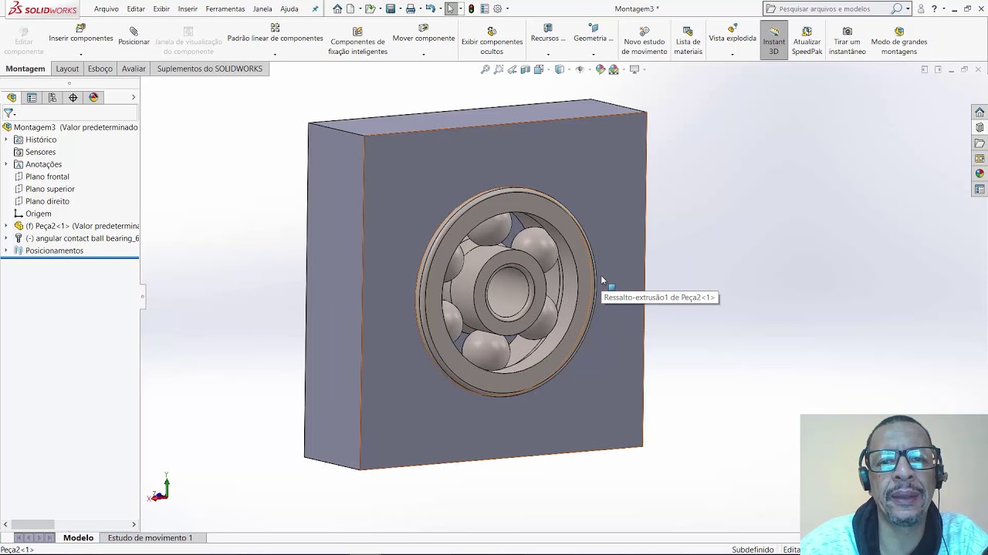
Task: Enable Modo de grandes montagens
Action: coord(898,41)
